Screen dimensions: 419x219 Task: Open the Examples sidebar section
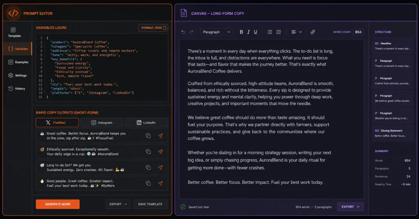[x=18, y=62]
